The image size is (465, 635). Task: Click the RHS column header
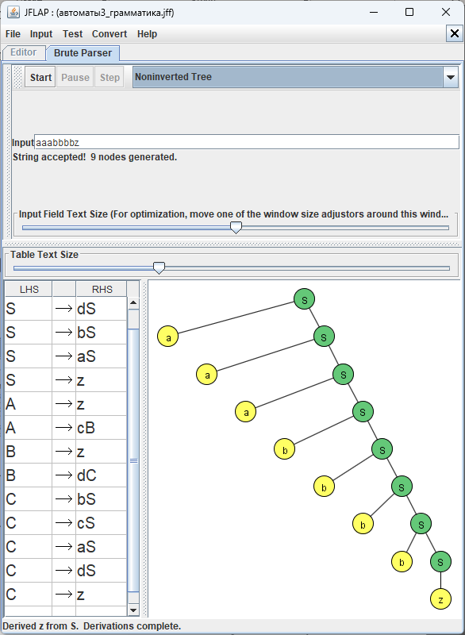pos(102,290)
